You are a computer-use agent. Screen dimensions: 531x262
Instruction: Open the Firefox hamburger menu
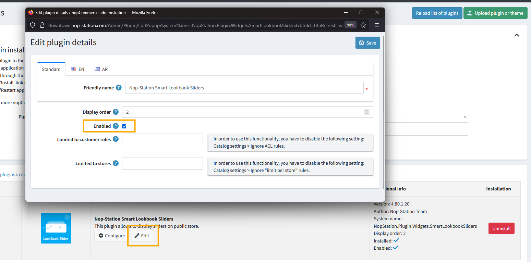click(x=377, y=25)
